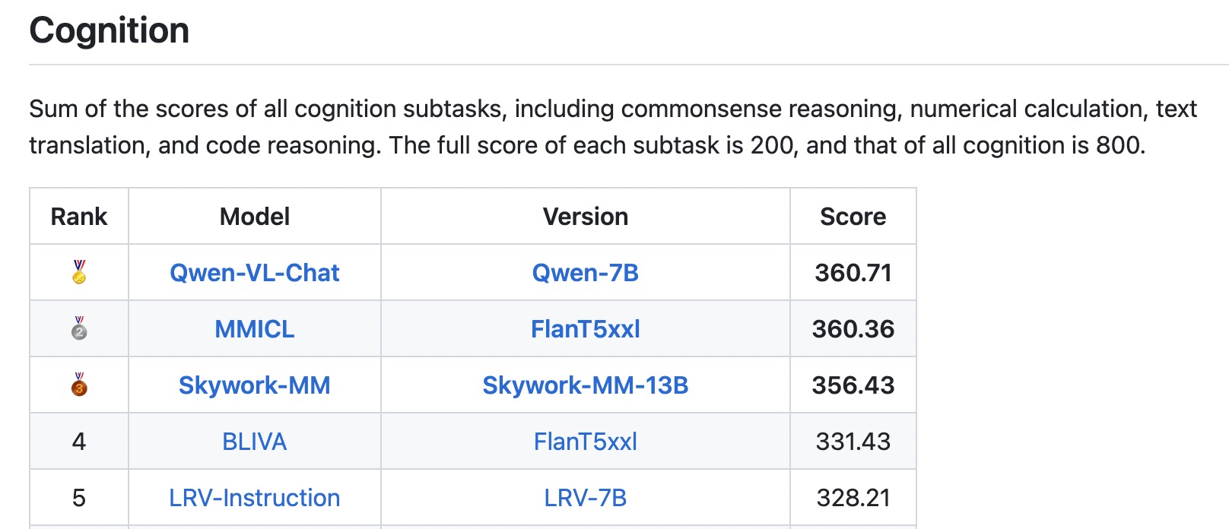Click the Rank column header
The height and width of the screenshot is (529, 1229).
(79, 217)
